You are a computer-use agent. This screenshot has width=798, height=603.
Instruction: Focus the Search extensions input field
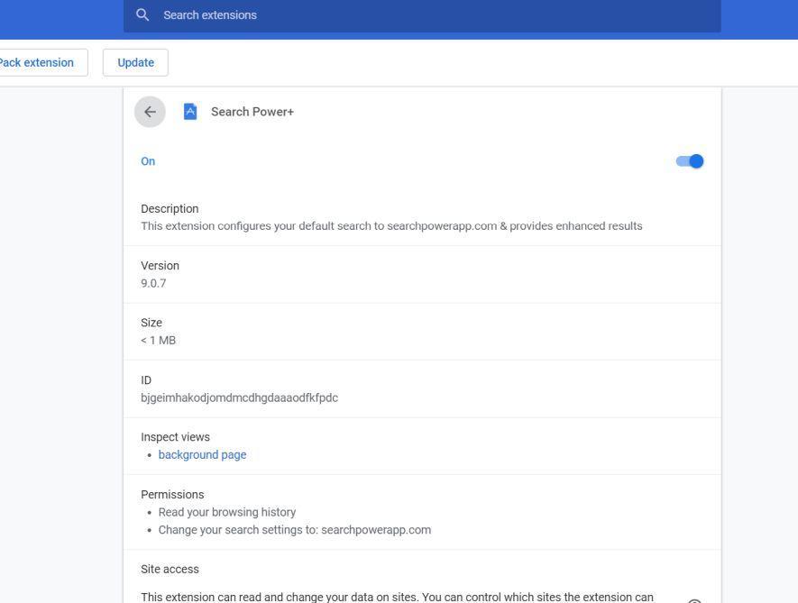pos(361,14)
